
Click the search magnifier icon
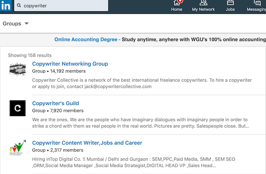(x=19, y=5)
